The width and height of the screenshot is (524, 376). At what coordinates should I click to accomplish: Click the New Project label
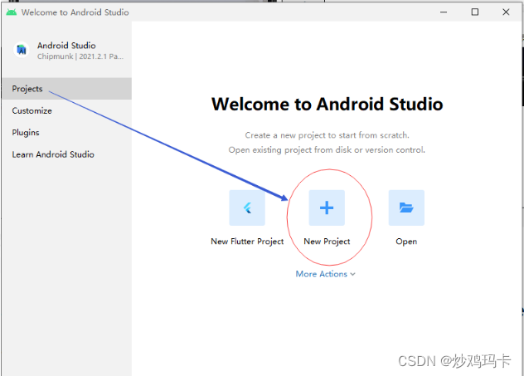(x=327, y=242)
